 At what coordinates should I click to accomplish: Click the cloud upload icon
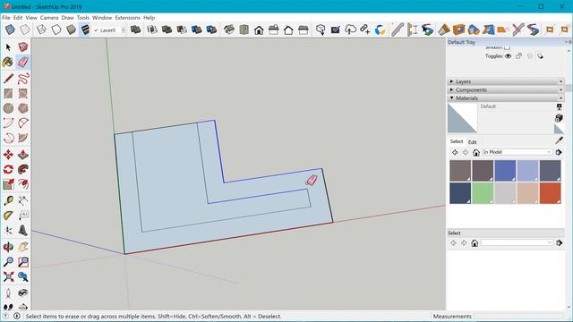pyautogui.click(x=350, y=30)
